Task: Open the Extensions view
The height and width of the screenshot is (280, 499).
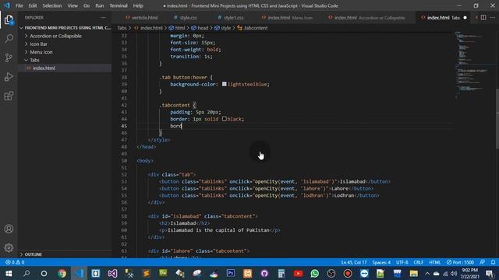Action: [x=9, y=96]
